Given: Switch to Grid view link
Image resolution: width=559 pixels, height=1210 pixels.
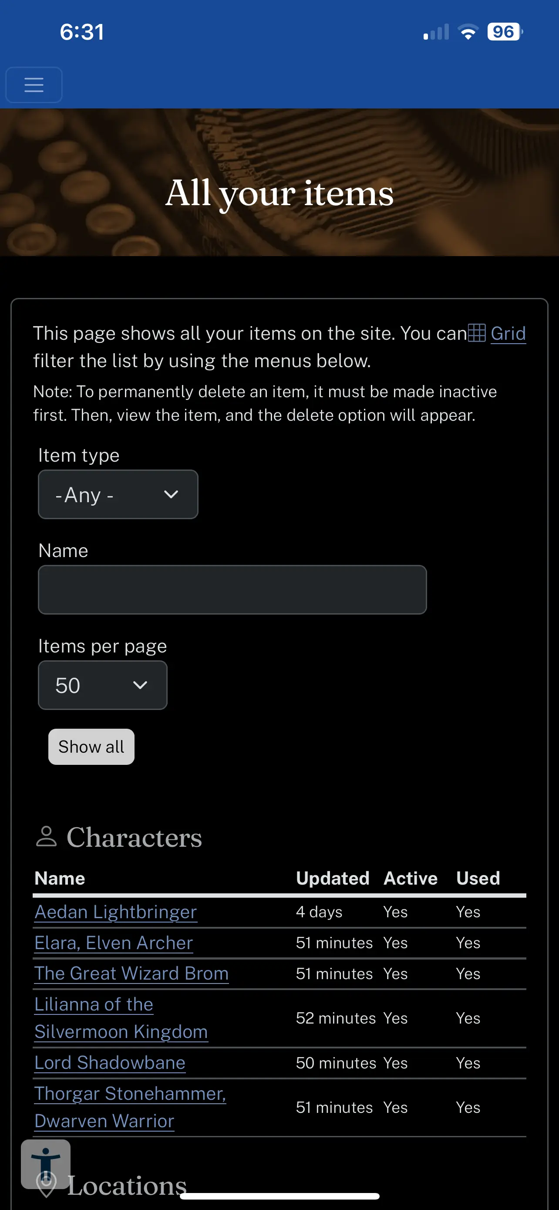Looking at the screenshot, I should 508,333.
